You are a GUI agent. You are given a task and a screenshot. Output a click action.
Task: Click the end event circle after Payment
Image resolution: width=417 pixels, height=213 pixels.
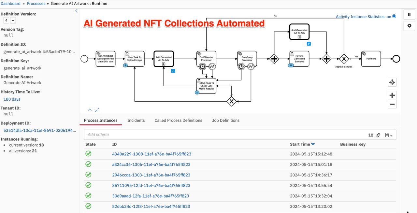coord(396,59)
